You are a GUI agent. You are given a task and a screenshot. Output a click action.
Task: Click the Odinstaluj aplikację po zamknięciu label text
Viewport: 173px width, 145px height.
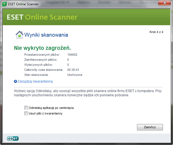pos(51,108)
